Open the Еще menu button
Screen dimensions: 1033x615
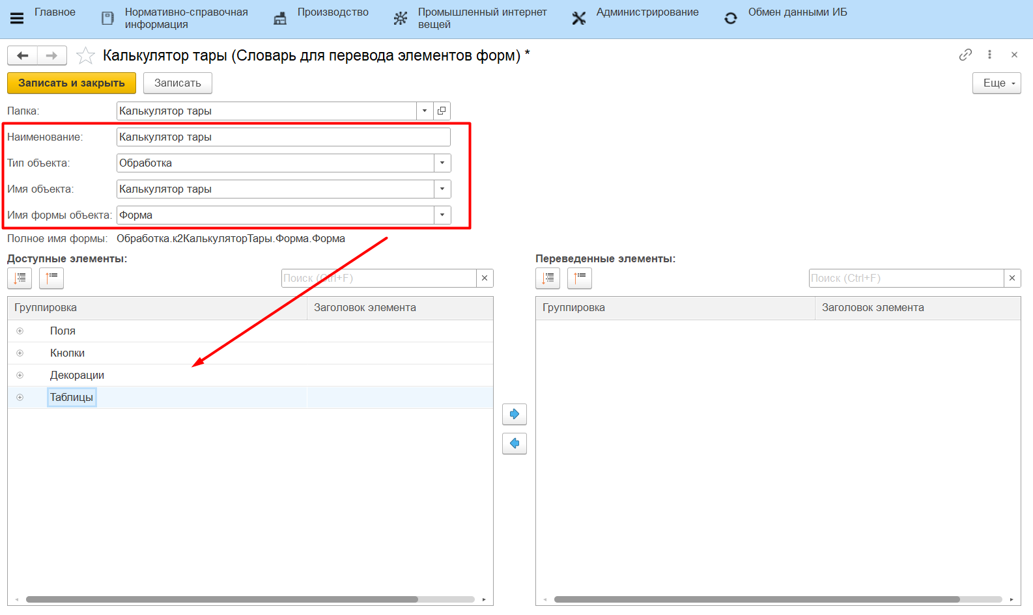pyautogui.click(x=996, y=83)
